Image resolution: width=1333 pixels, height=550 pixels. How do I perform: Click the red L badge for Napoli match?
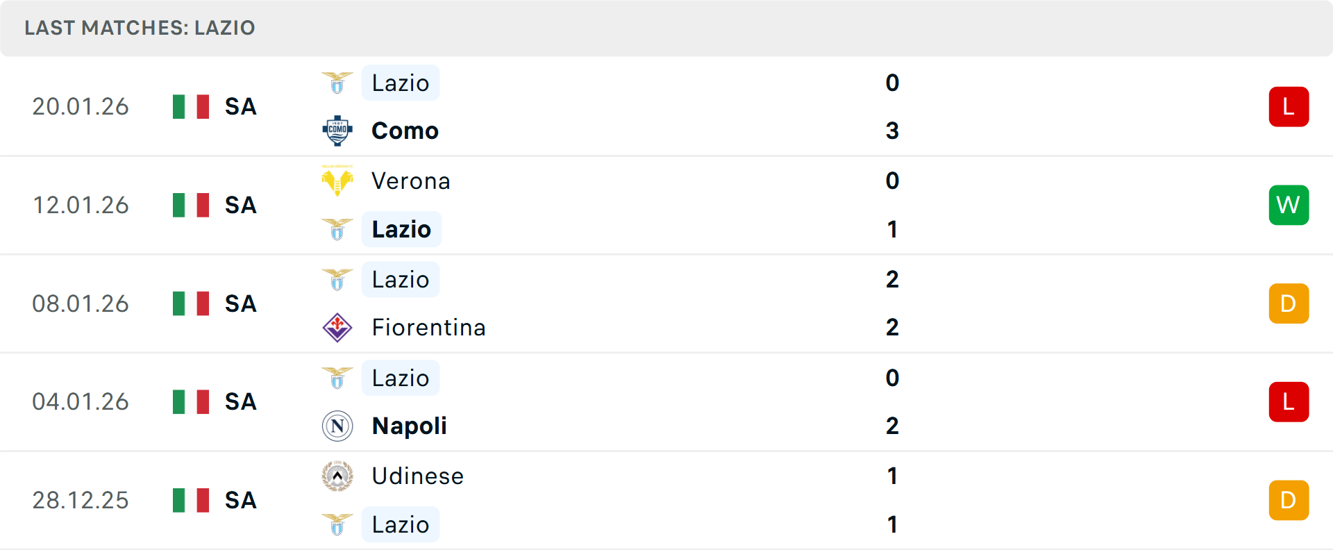[1289, 402]
